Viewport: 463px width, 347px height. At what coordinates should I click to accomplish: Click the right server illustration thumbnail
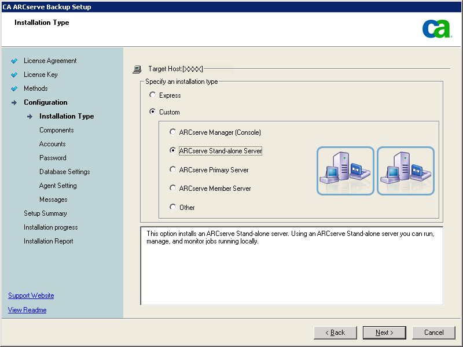coord(406,171)
